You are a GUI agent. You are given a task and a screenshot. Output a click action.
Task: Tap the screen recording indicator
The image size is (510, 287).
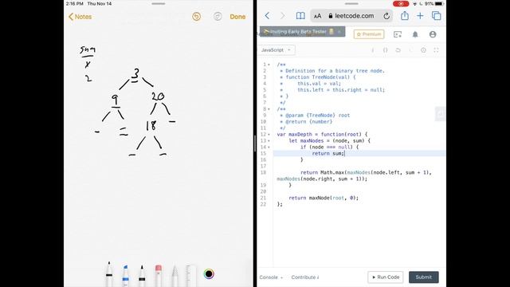click(x=401, y=4)
